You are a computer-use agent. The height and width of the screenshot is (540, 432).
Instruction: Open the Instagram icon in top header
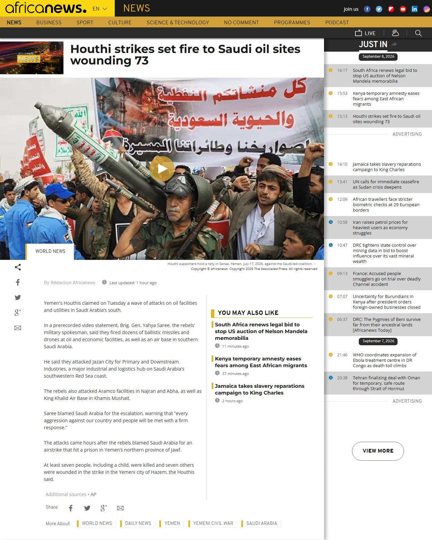click(x=427, y=9)
